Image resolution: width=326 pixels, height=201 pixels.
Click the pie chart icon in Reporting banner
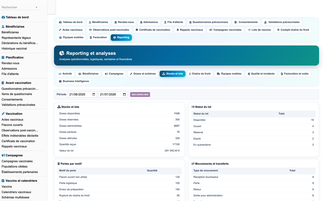62,53
